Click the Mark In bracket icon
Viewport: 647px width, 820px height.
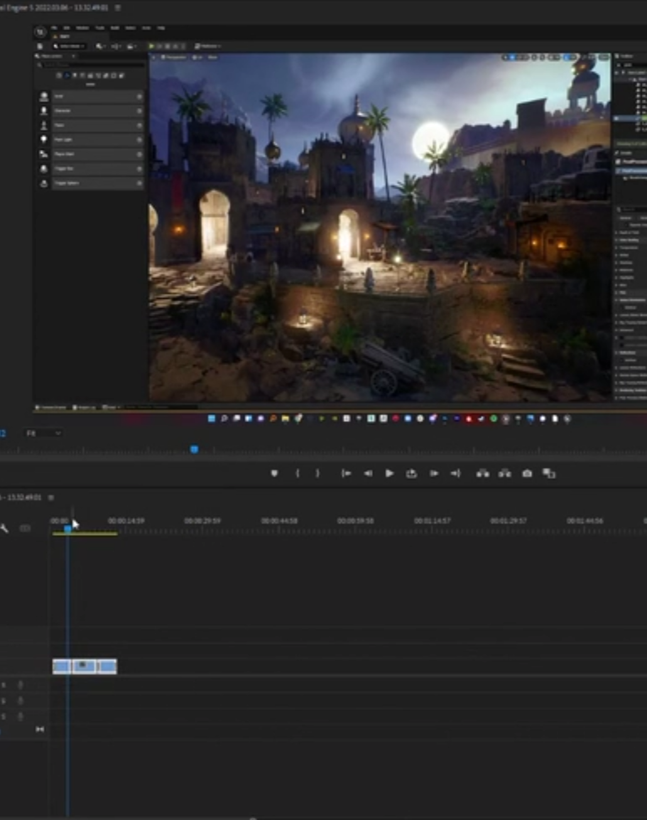click(x=298, y=473)
